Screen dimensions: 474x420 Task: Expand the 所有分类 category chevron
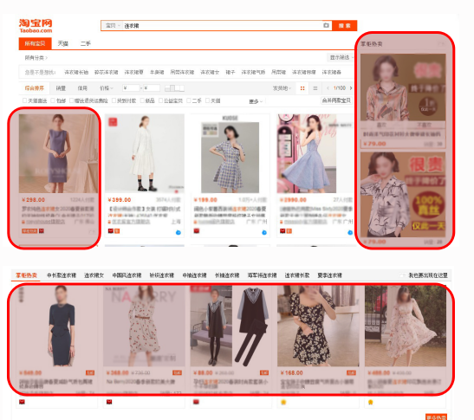pyautogui.click(x=46, y=58)
